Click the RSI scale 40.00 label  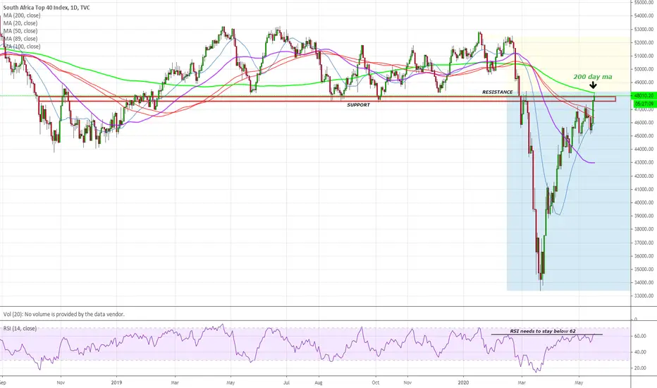(x=640, y=352)
